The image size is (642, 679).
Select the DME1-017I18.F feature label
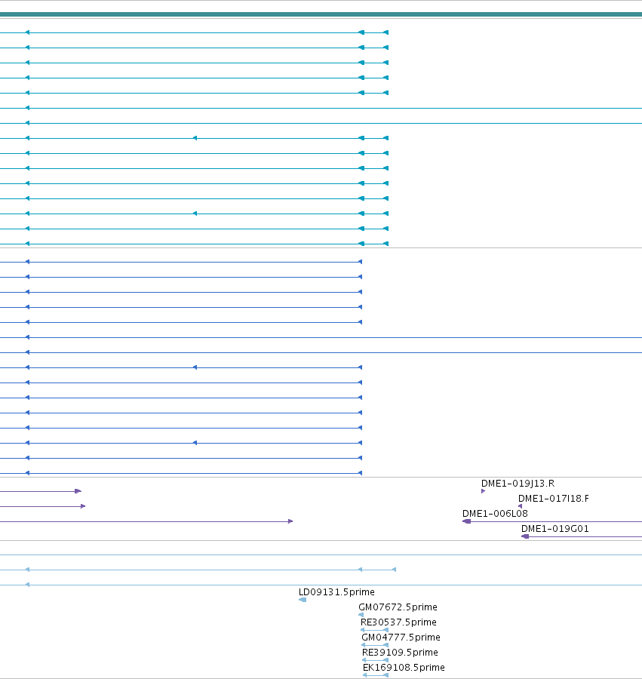[x=553, y=499]
